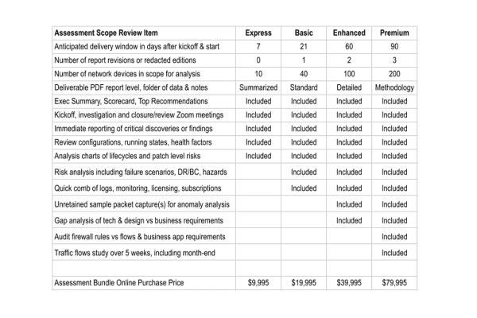Screen dimensions: 477x318
Task: Select the $19,995 Basic price cell
Action: (x=304, y=283)
